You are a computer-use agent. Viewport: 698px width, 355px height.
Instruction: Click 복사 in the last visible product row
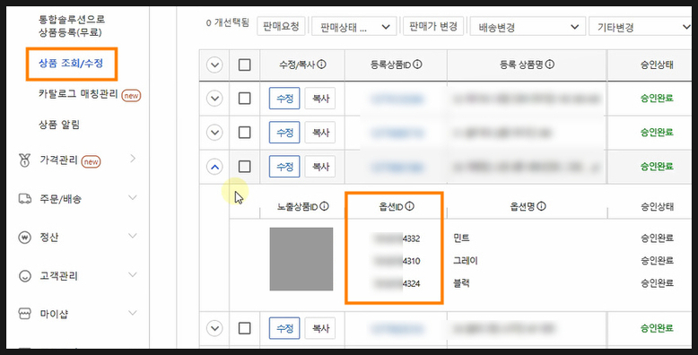point(320,328)
